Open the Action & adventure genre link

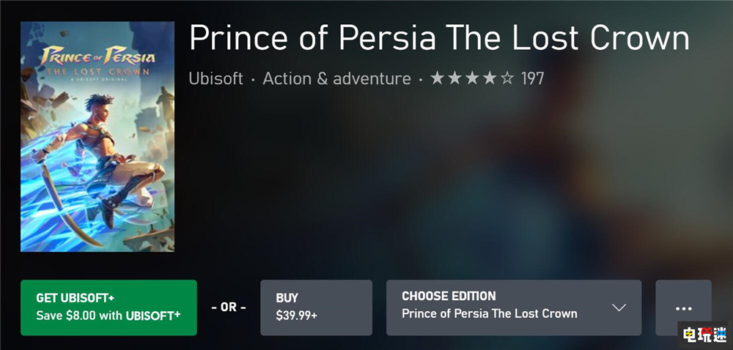336,78
